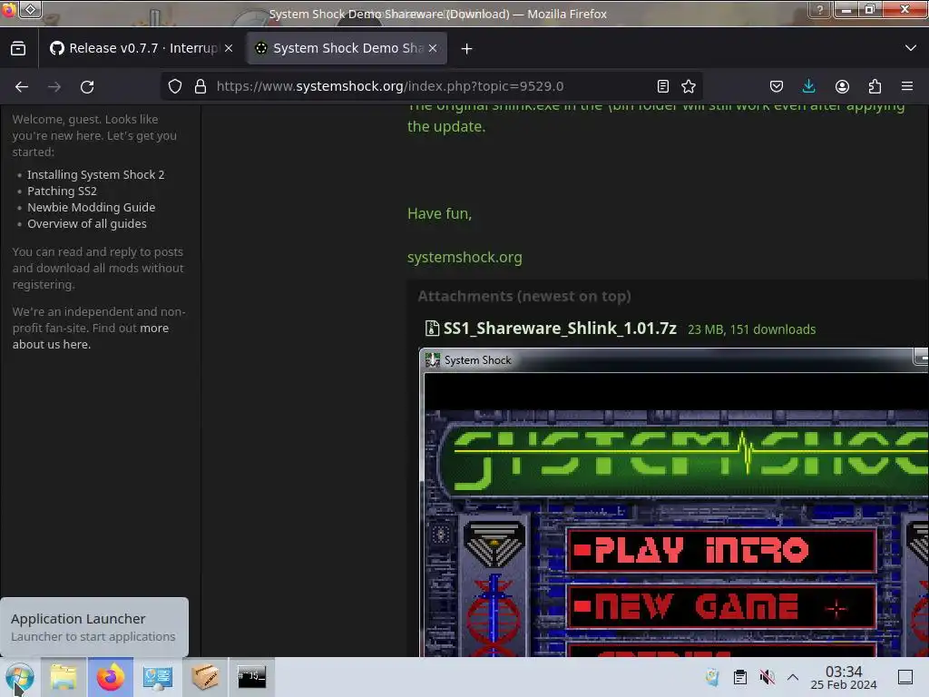Open the Firefox View tab icon
The image size is (929, 697).
[x=18, y=49]
